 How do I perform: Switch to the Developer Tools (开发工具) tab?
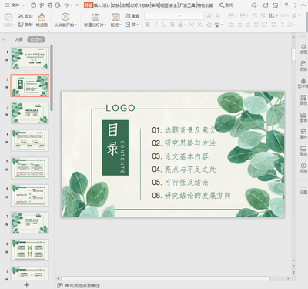coord(187,5)
